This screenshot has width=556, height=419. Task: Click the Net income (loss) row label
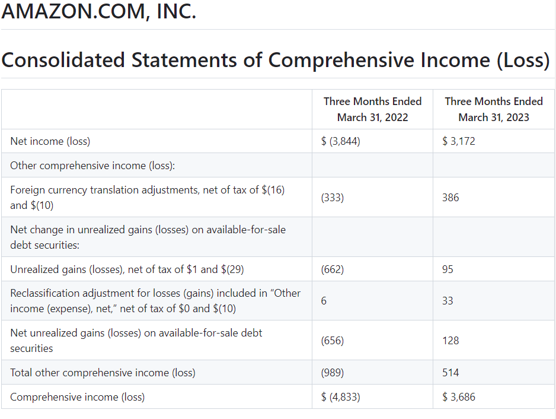(x=50, y=141)
